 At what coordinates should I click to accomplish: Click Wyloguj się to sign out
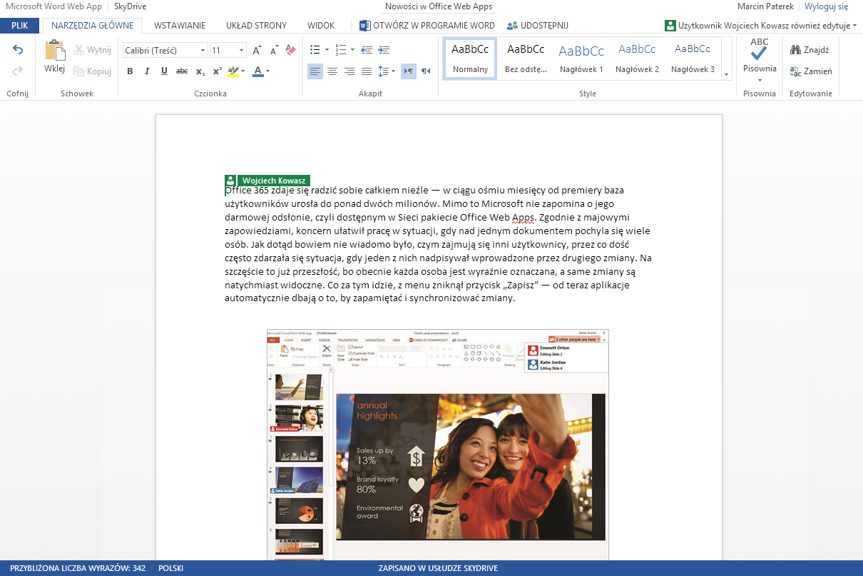coord(827,6)
